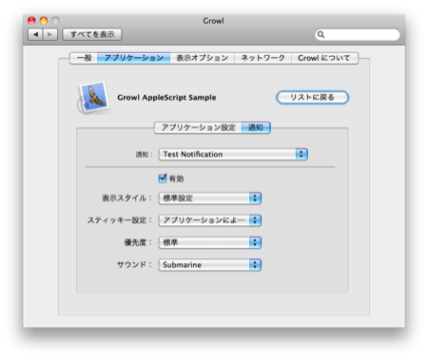428x359 pixels.
Task: Focus the search field in toolbar
Action: click(358, 34)
